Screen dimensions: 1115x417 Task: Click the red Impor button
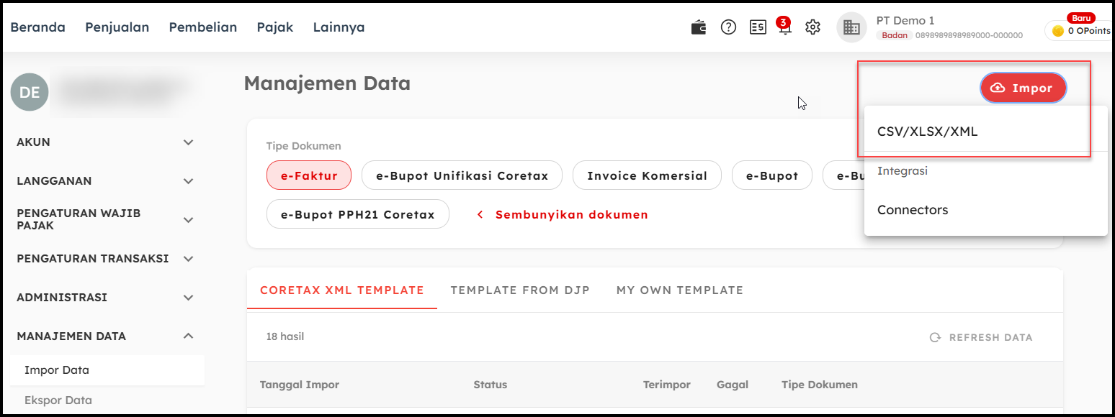click(1023, 88)
